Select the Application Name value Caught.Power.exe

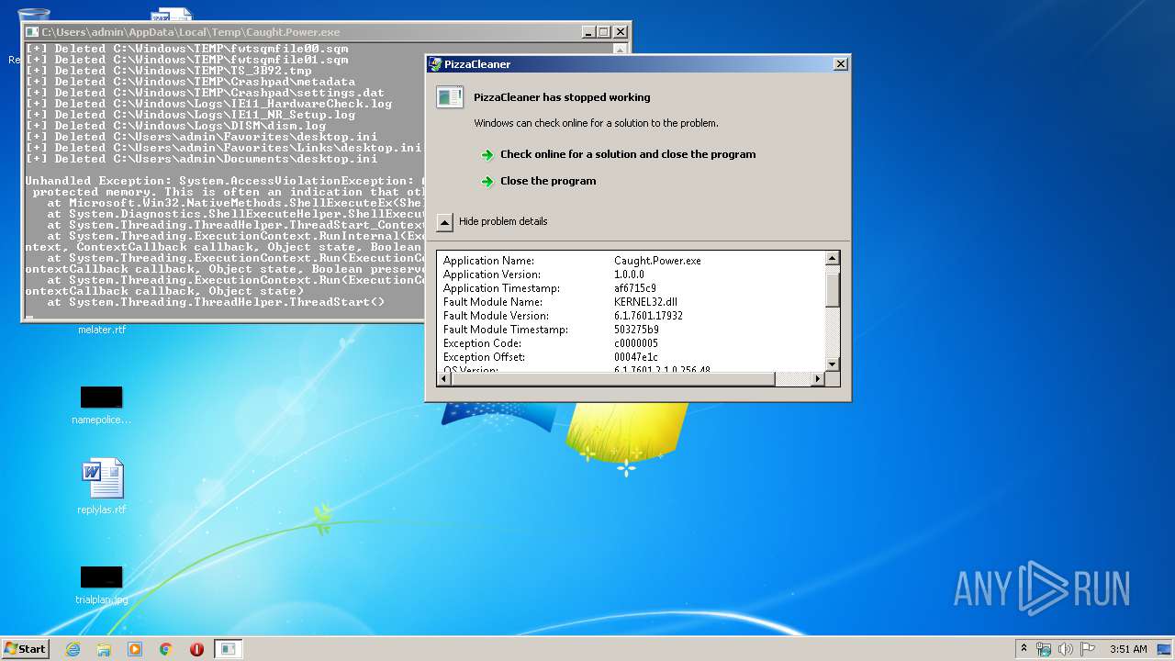[x=657, y=261]
